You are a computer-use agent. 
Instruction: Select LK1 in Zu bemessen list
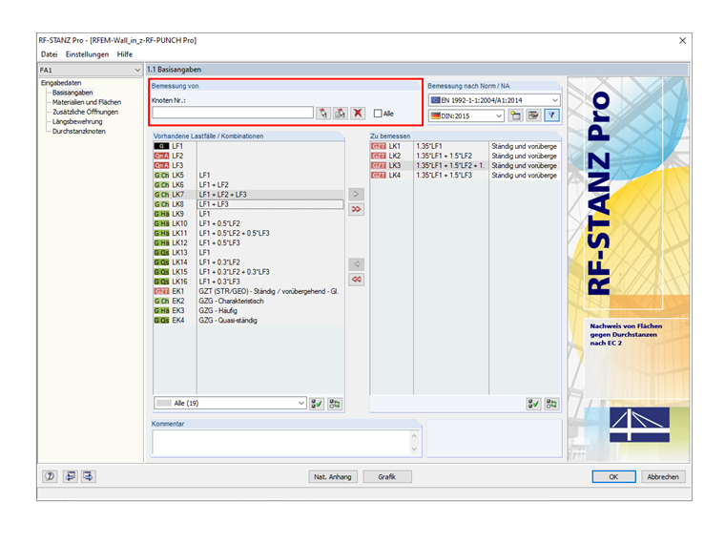click(466, 146)
